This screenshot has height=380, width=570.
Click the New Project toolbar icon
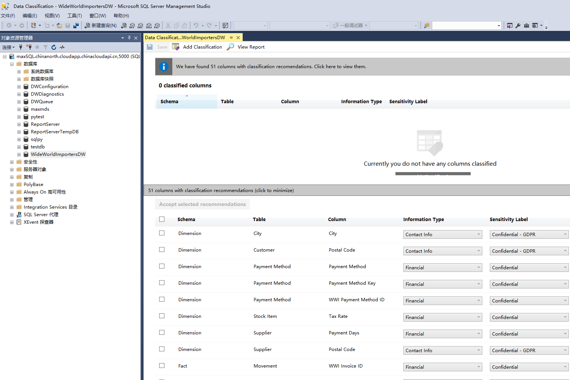click(x=33, y=26)
